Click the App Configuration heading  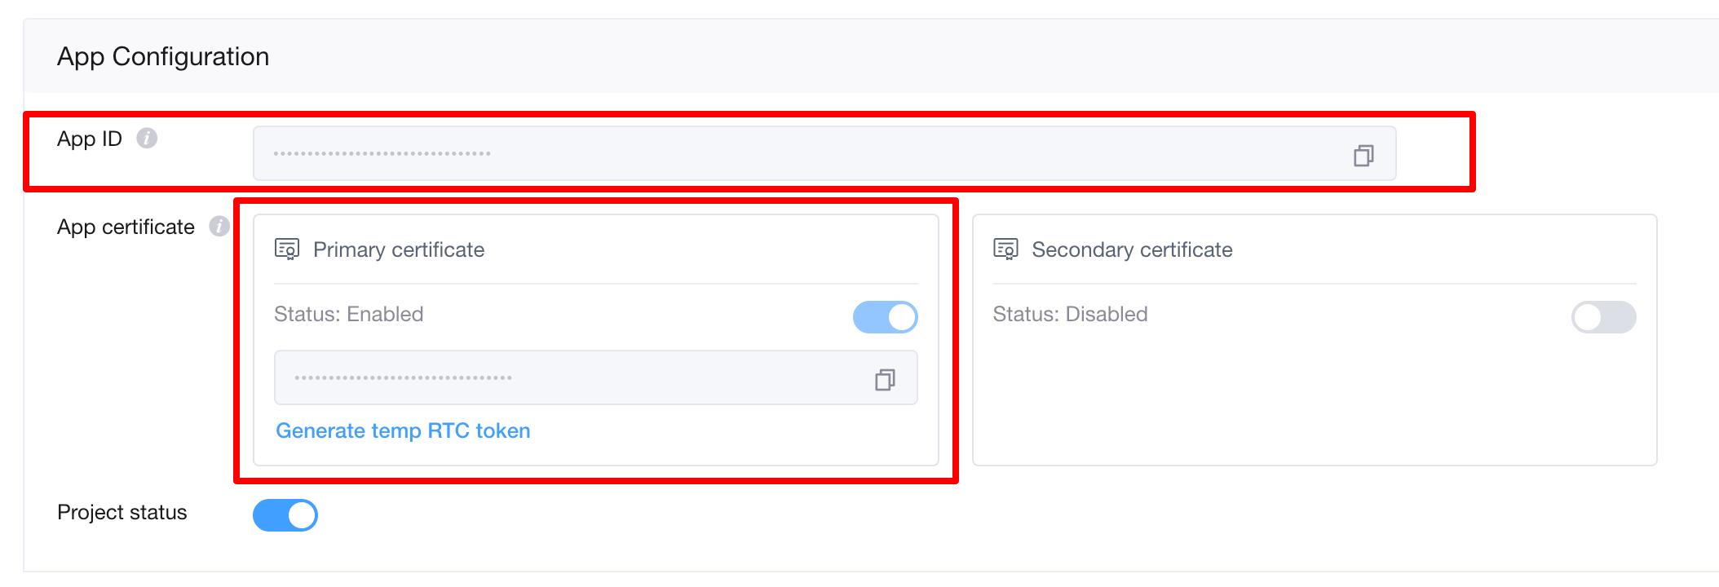pyautogui.click(x=163, y=56)
